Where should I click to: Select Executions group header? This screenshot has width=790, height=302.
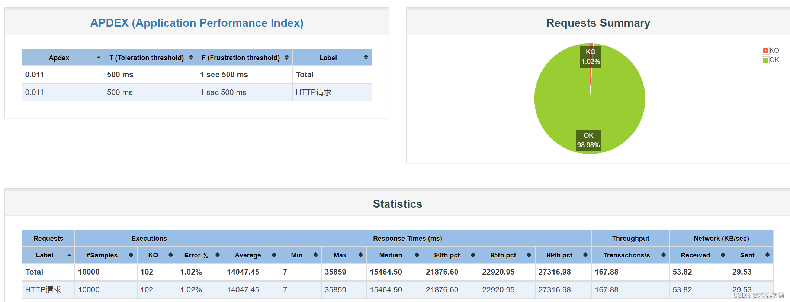pos(149,239)
